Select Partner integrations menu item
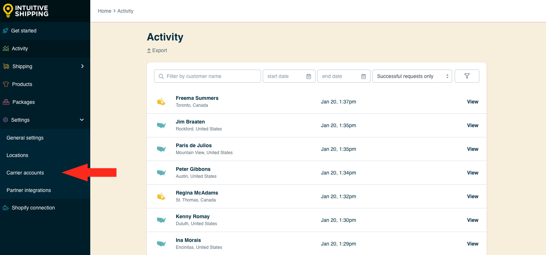This screenshot has height=255, width=546. [29, 190]
